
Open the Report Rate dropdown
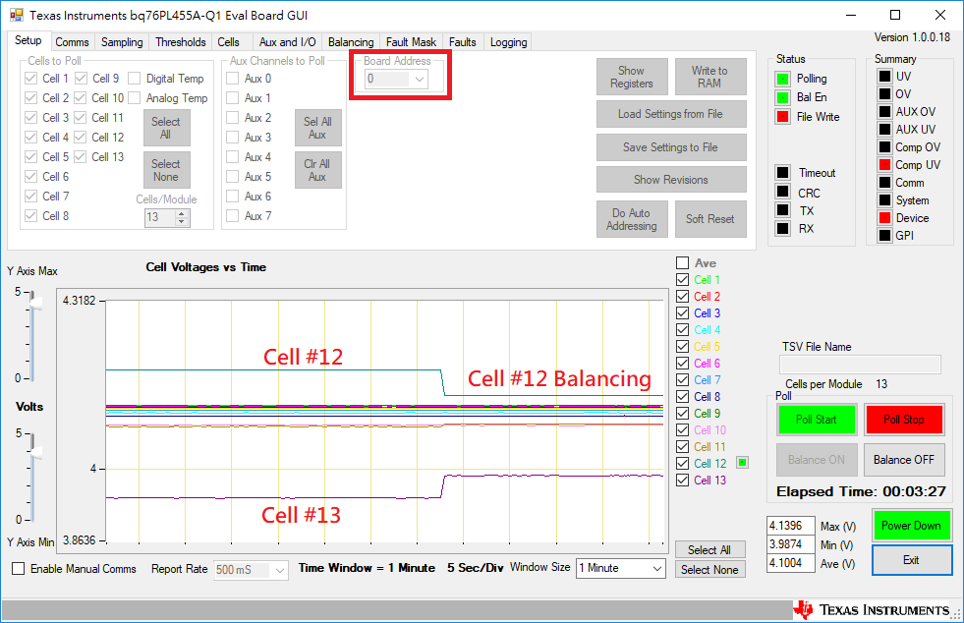280,570
